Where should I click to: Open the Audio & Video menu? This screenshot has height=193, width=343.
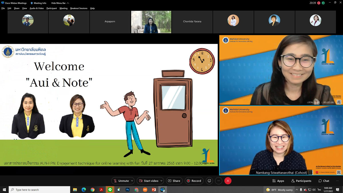click(37, 8)
